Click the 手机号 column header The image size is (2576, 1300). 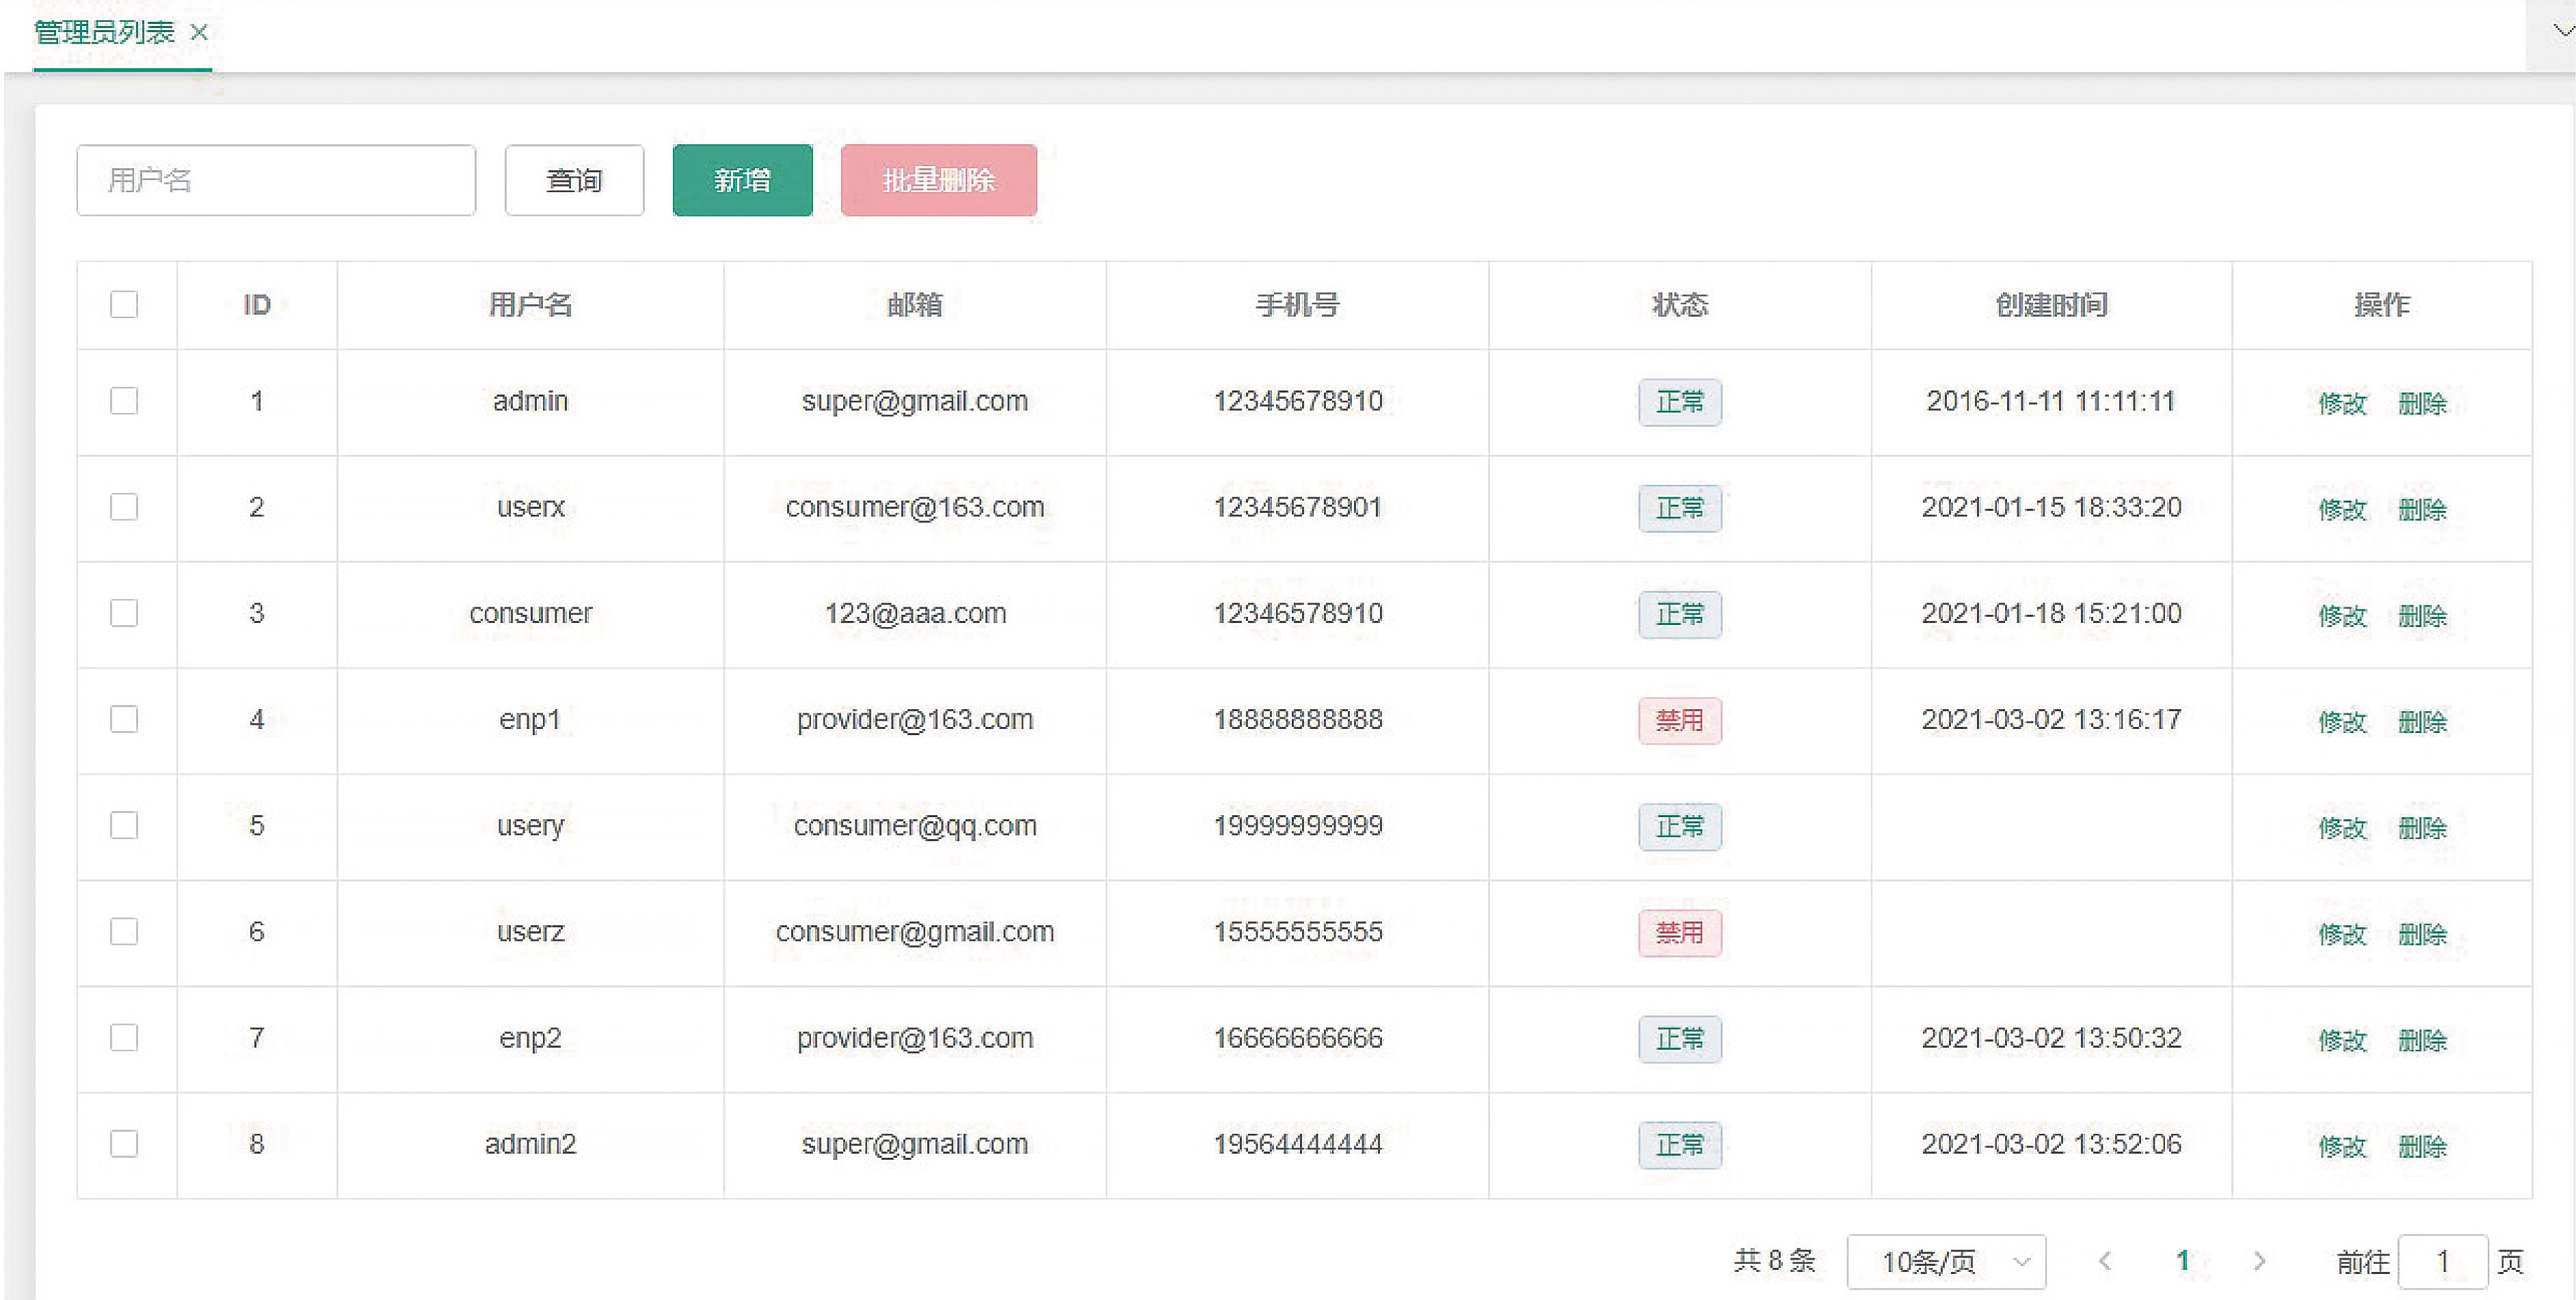[1297, 304]
